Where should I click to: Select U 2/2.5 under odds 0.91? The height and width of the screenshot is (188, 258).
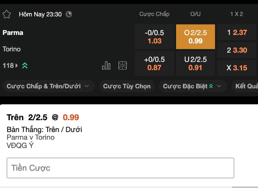point(195,63)
